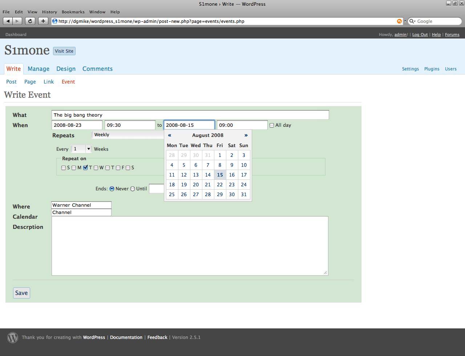This screenshot has height=356, width=465.
Task: Click the browser URL address field
Action: [x=227, y=21]
